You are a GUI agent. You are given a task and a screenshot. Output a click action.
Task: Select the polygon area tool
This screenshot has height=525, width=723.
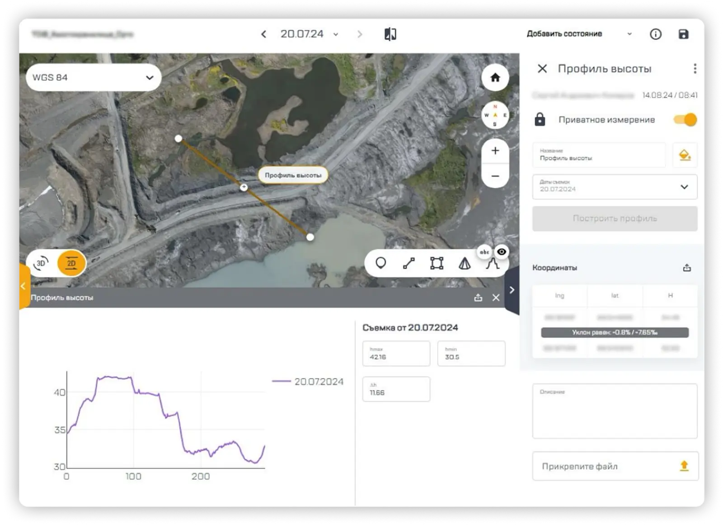coord(437,263)
